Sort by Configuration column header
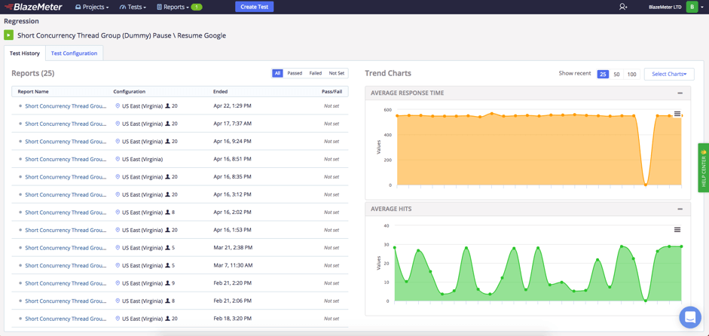 (x=130, y=91)
